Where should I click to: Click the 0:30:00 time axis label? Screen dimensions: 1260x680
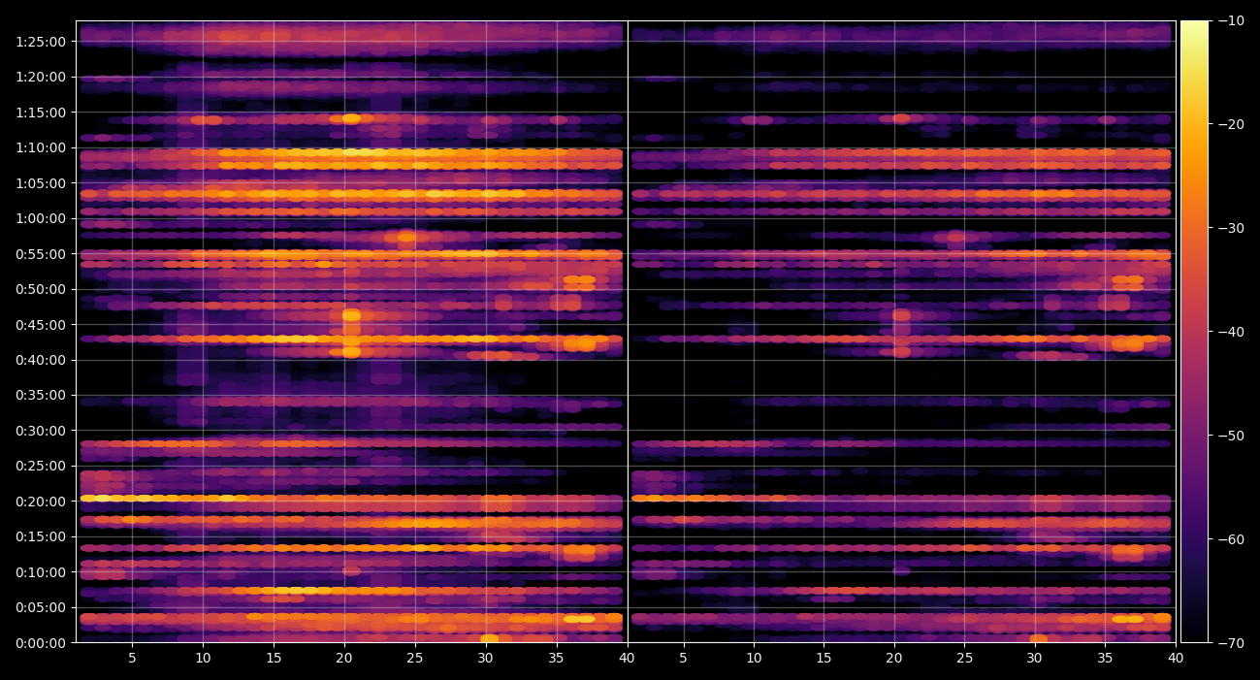point(41,431)
